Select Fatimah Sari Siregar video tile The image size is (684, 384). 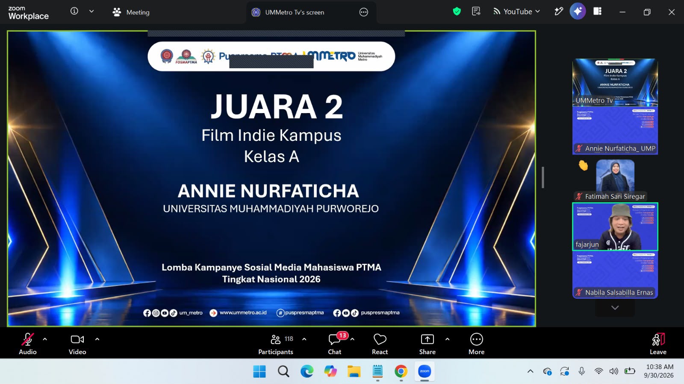click(615, 178)
